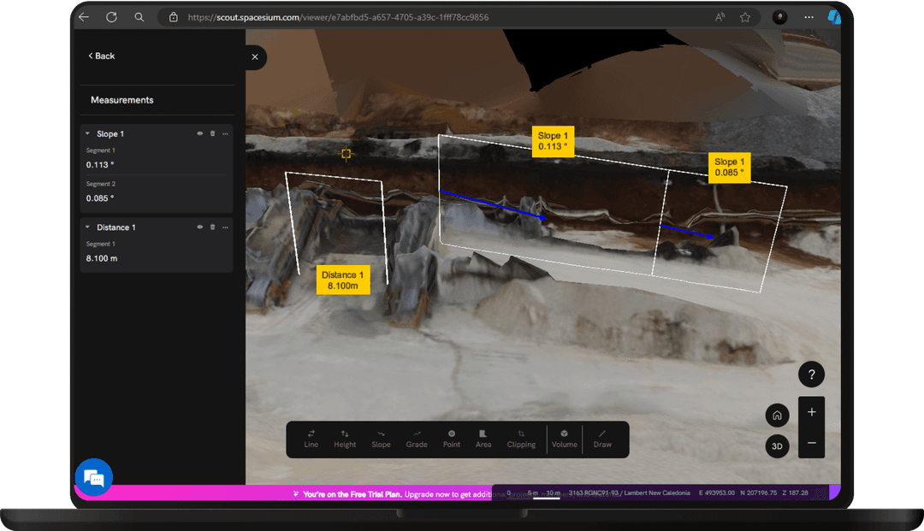Screen dimensions: 924x531
Task: Activate the Height measurement tool
Action: pyautogui.click(x=345, y=439)
